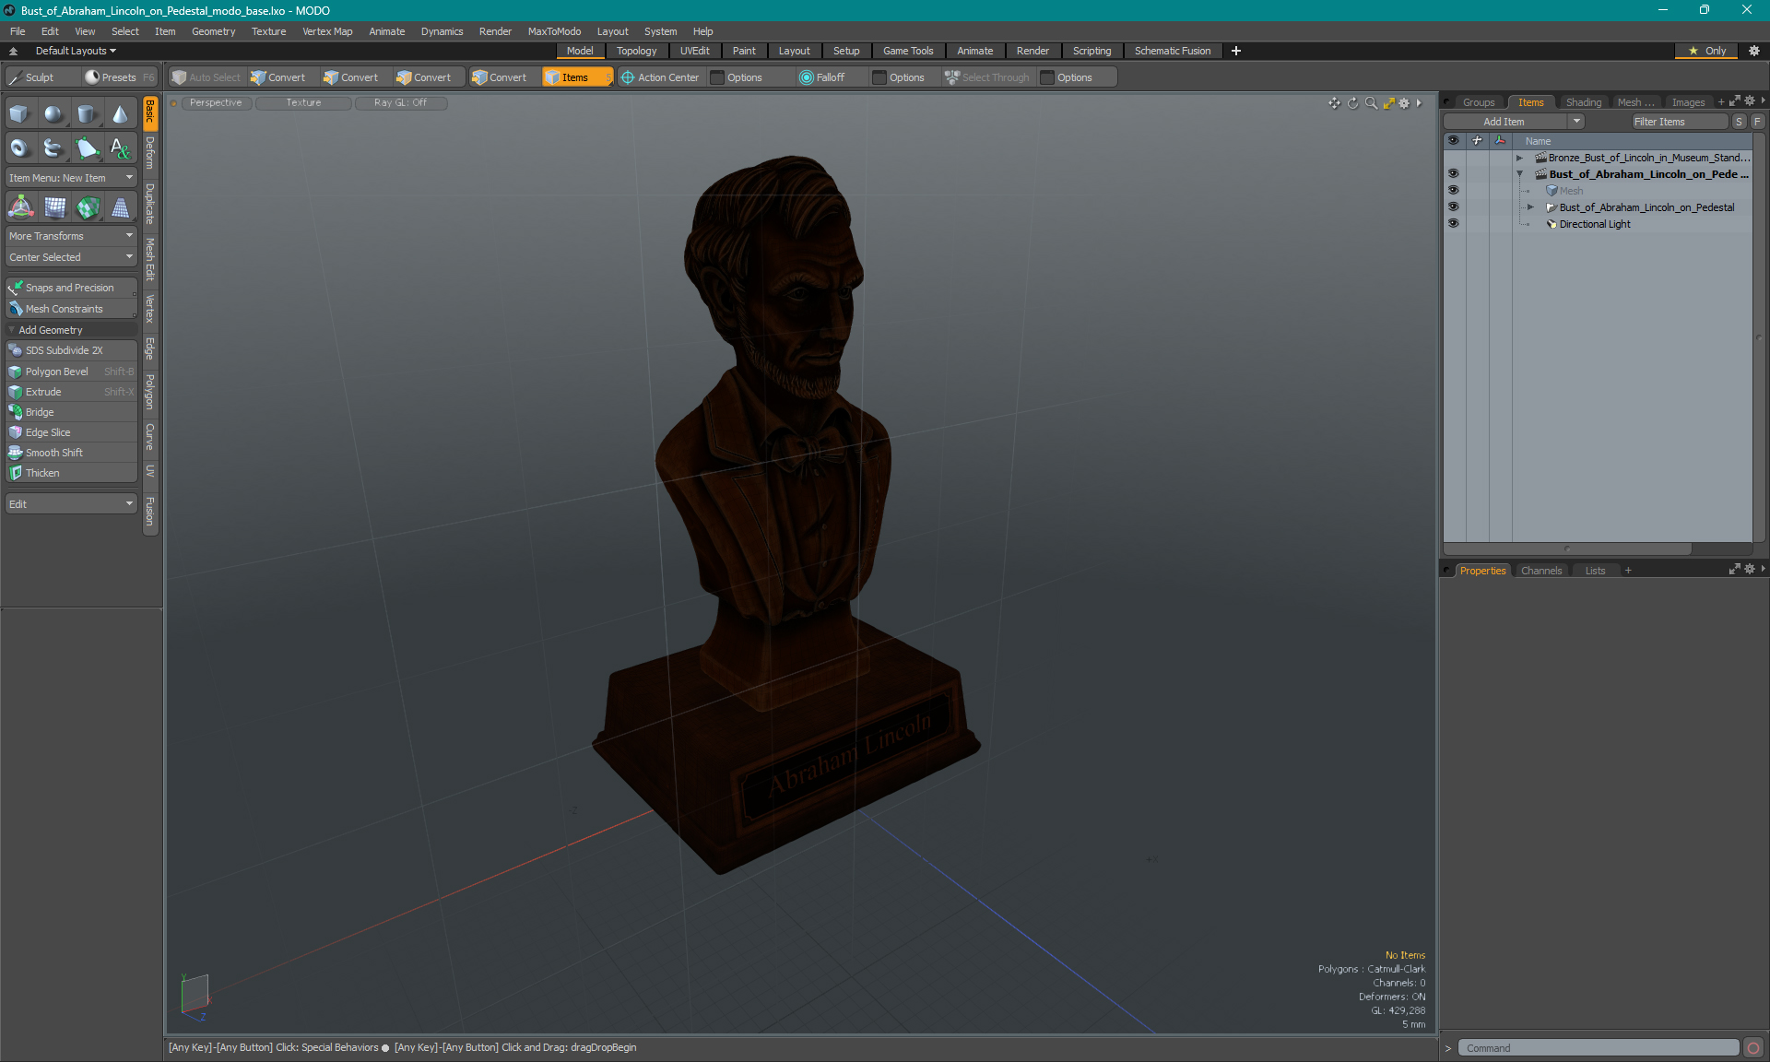Select the Torus primitive tool
The image size is (1770, 1062).
tap(19, 147)
